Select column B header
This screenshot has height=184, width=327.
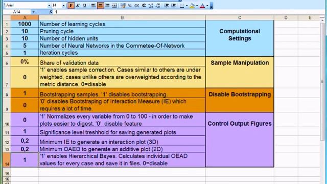(122, 18)
